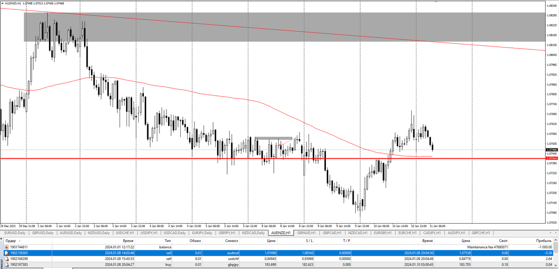The height and width of the screenshot is (269, 559).
Task: Select order number 1902158365
Action: [x=19, y=253]
